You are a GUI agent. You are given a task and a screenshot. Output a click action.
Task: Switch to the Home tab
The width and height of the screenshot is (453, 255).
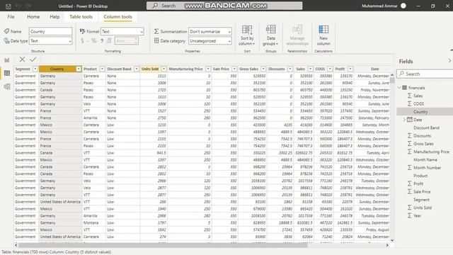pyautogui.click(x=33, y=17)
